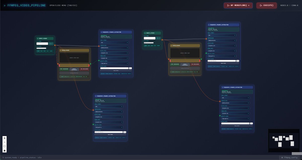Open frame rate dropdown in upper-middle extractor
The image size is (302, 160).
pyautogui.click(x=115, y=58)
